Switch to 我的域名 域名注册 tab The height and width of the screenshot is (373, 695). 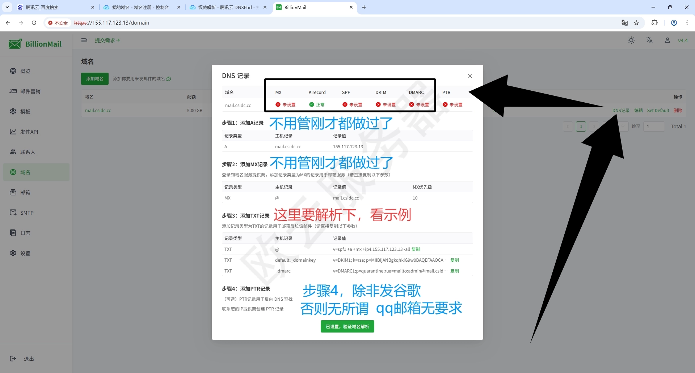point(142,7)
